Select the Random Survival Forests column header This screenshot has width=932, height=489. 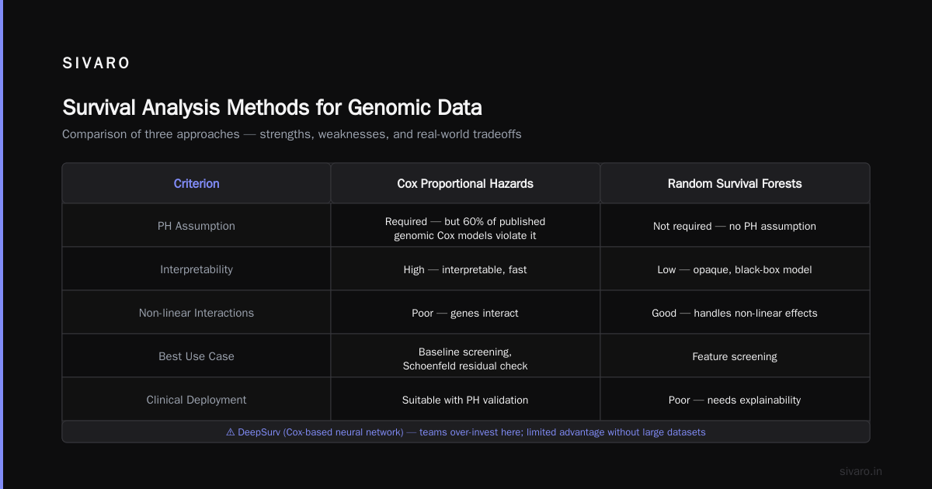tap(735, 184)
